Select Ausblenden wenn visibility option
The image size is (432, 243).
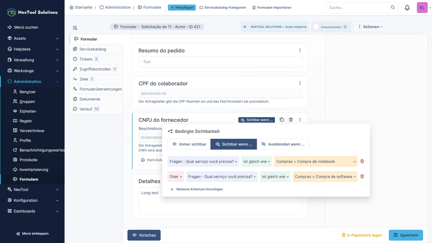click(283, 144)
